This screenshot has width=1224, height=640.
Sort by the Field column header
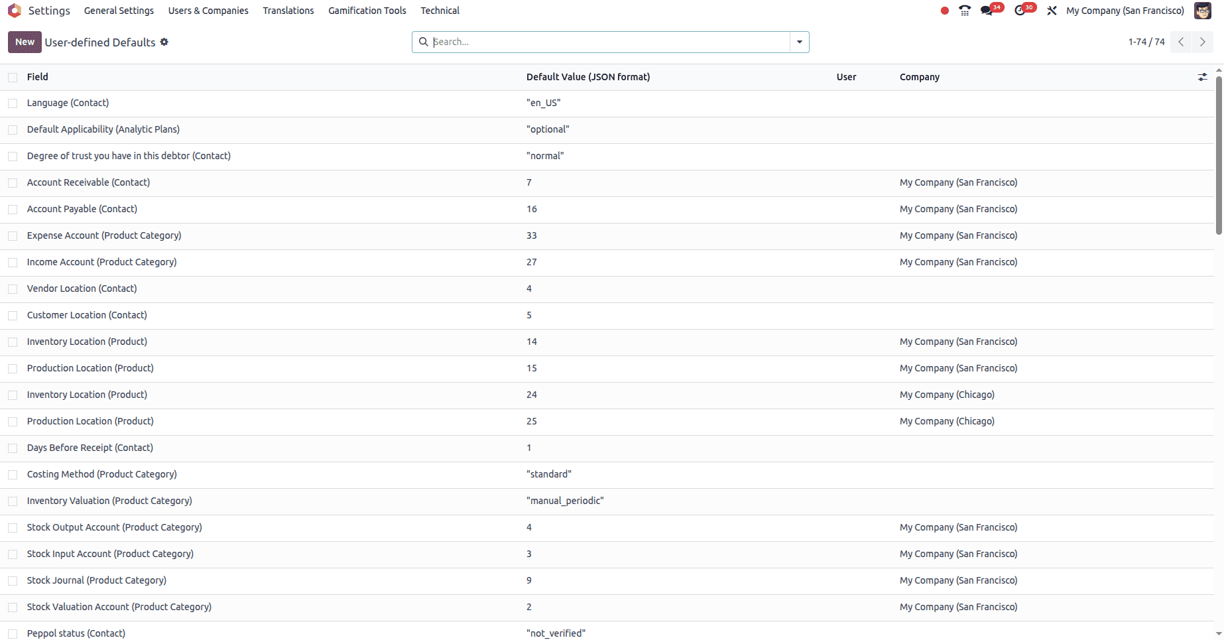pyautogui.click(x=38, y=77)
